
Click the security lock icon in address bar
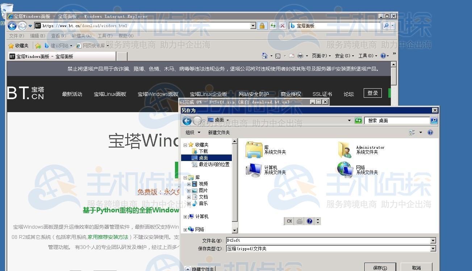pyautogui.click(x=262, y=26)
